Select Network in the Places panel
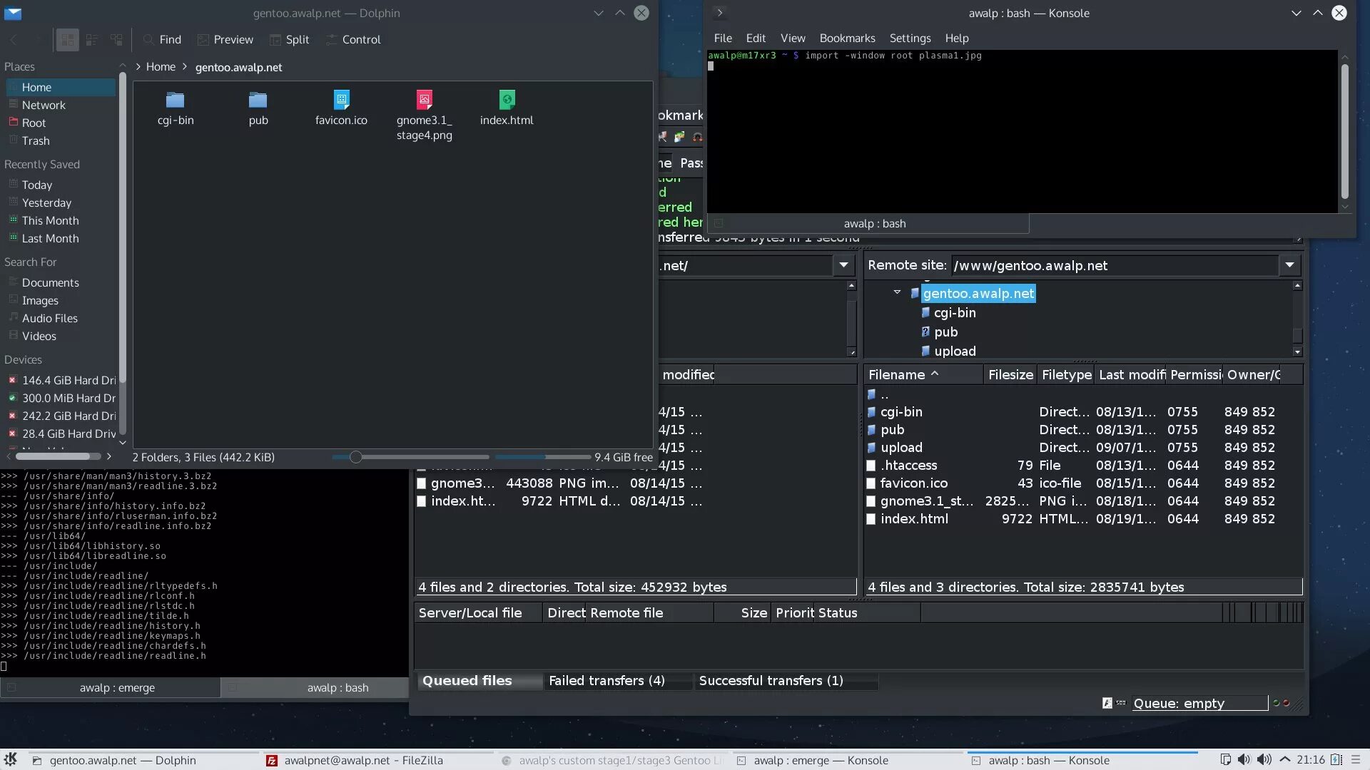Screen dimensions: 1370x770 [44, 106]
